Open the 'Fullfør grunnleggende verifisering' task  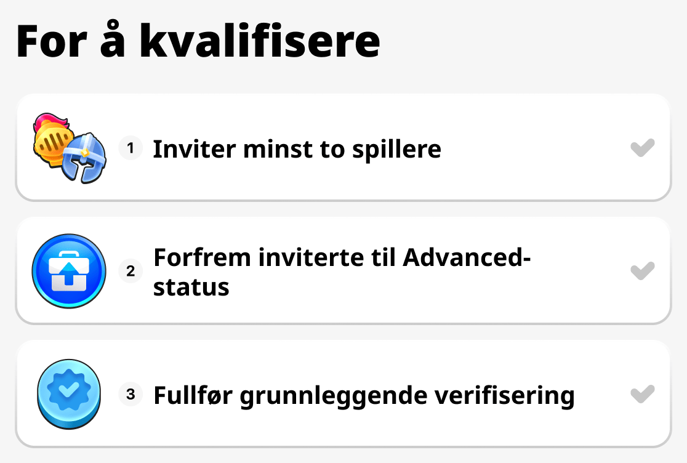[364, 396]
